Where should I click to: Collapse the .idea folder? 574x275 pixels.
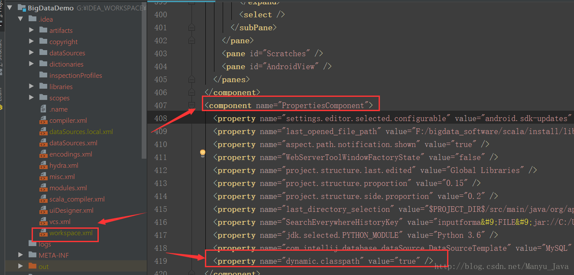[x=20, y=19]
